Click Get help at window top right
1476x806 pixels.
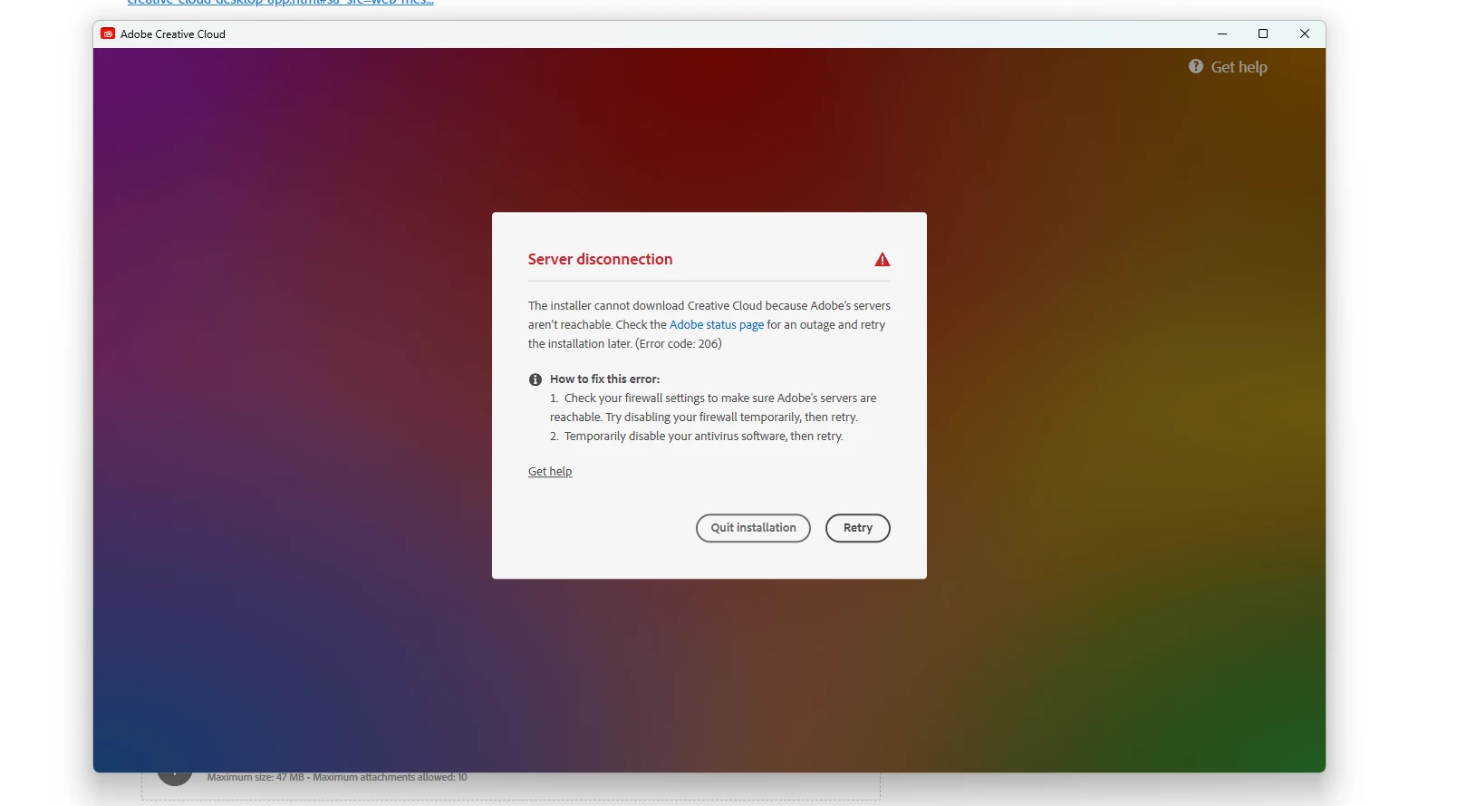point(1239,67)
